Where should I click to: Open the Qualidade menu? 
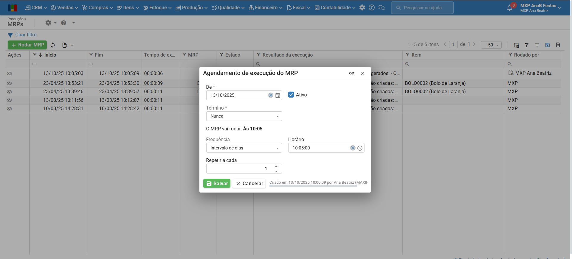(x=228, y=8)
